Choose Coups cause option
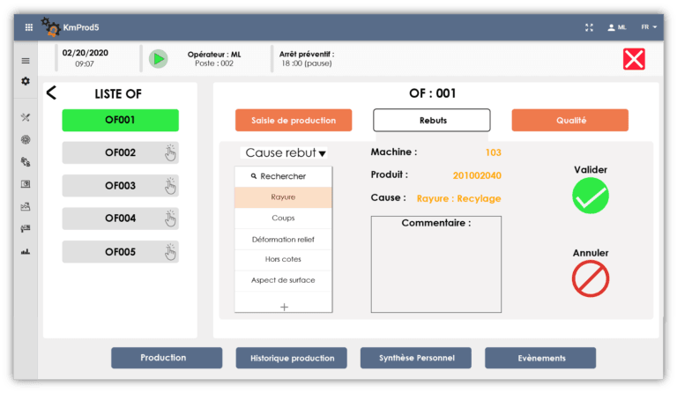The image size is (677, 393). [x=283, y=218]
